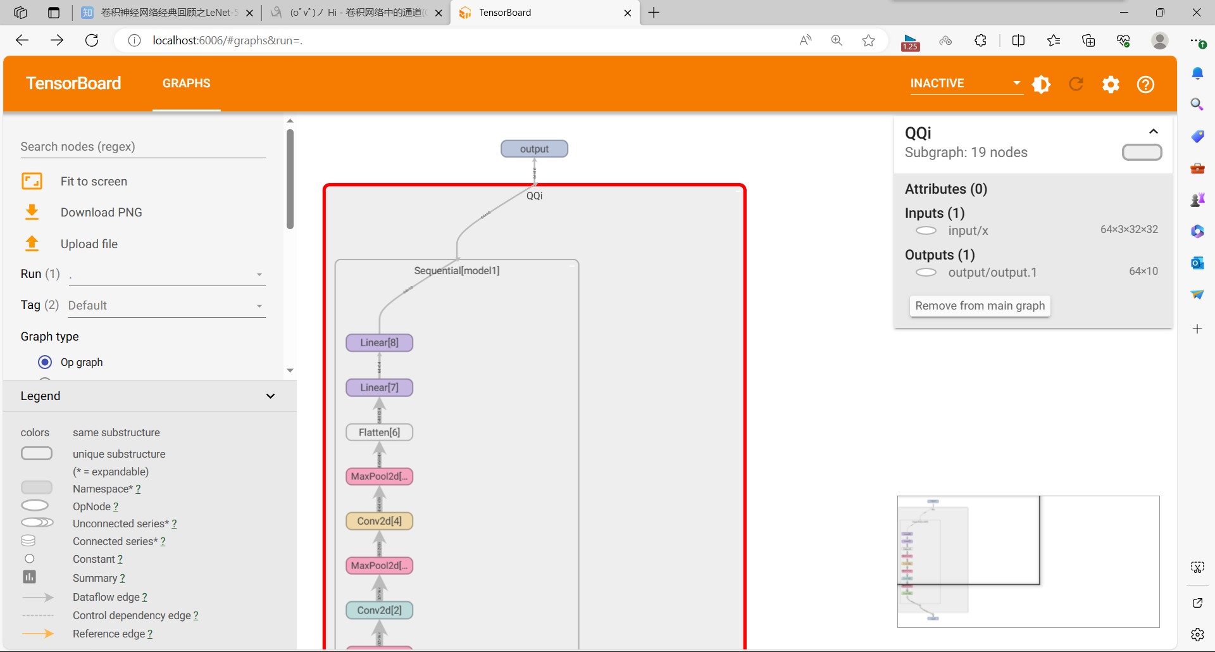
Task: Click the Sequential[model1] namespace label
Action: pos(456,270)
